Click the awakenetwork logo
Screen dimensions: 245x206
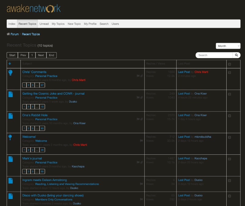coord(34,9)
